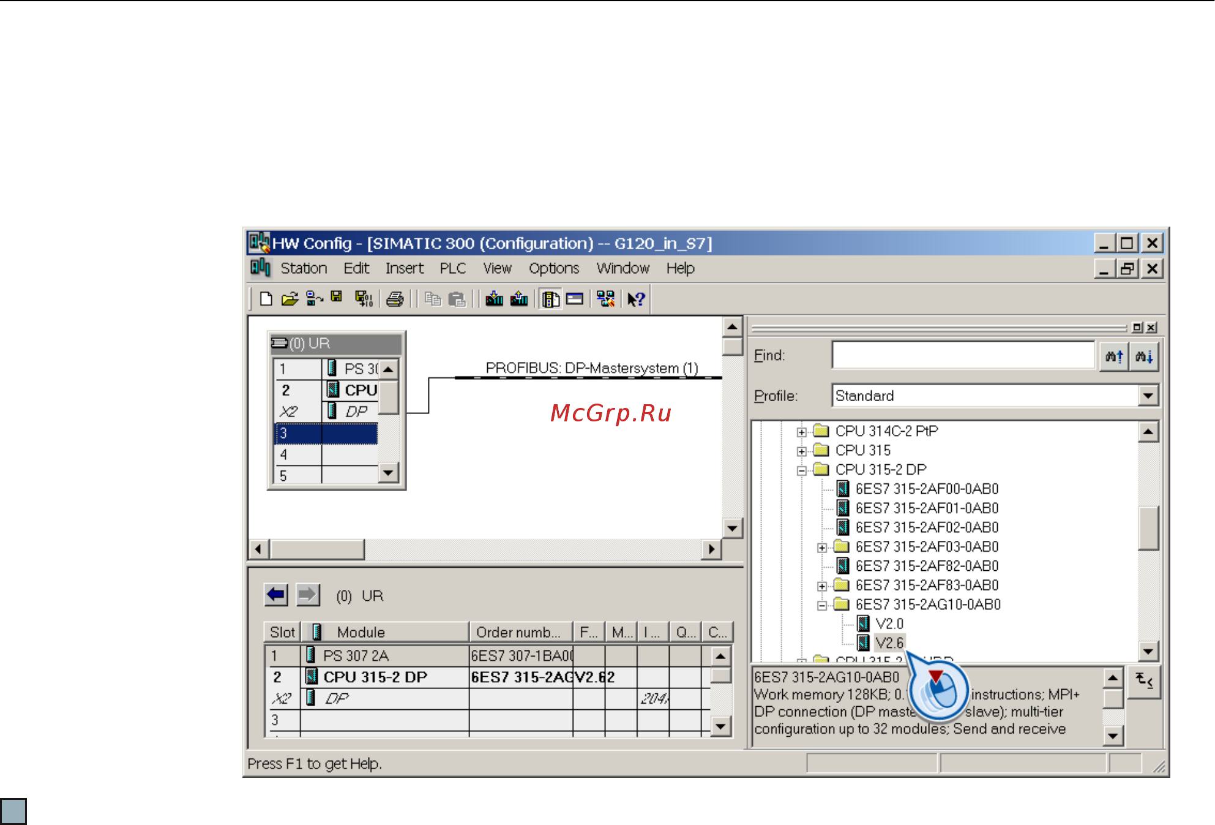Select catalog item 6ES7 315-2AF01-0AB0
Viewport: 1215px width, 825px height.
click(927, 508)
